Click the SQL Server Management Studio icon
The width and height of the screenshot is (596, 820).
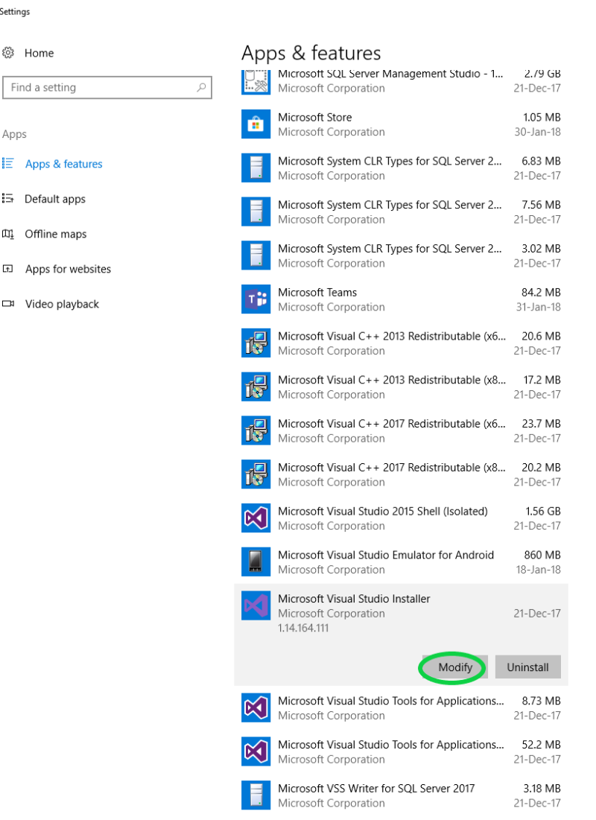click(256, 82)
